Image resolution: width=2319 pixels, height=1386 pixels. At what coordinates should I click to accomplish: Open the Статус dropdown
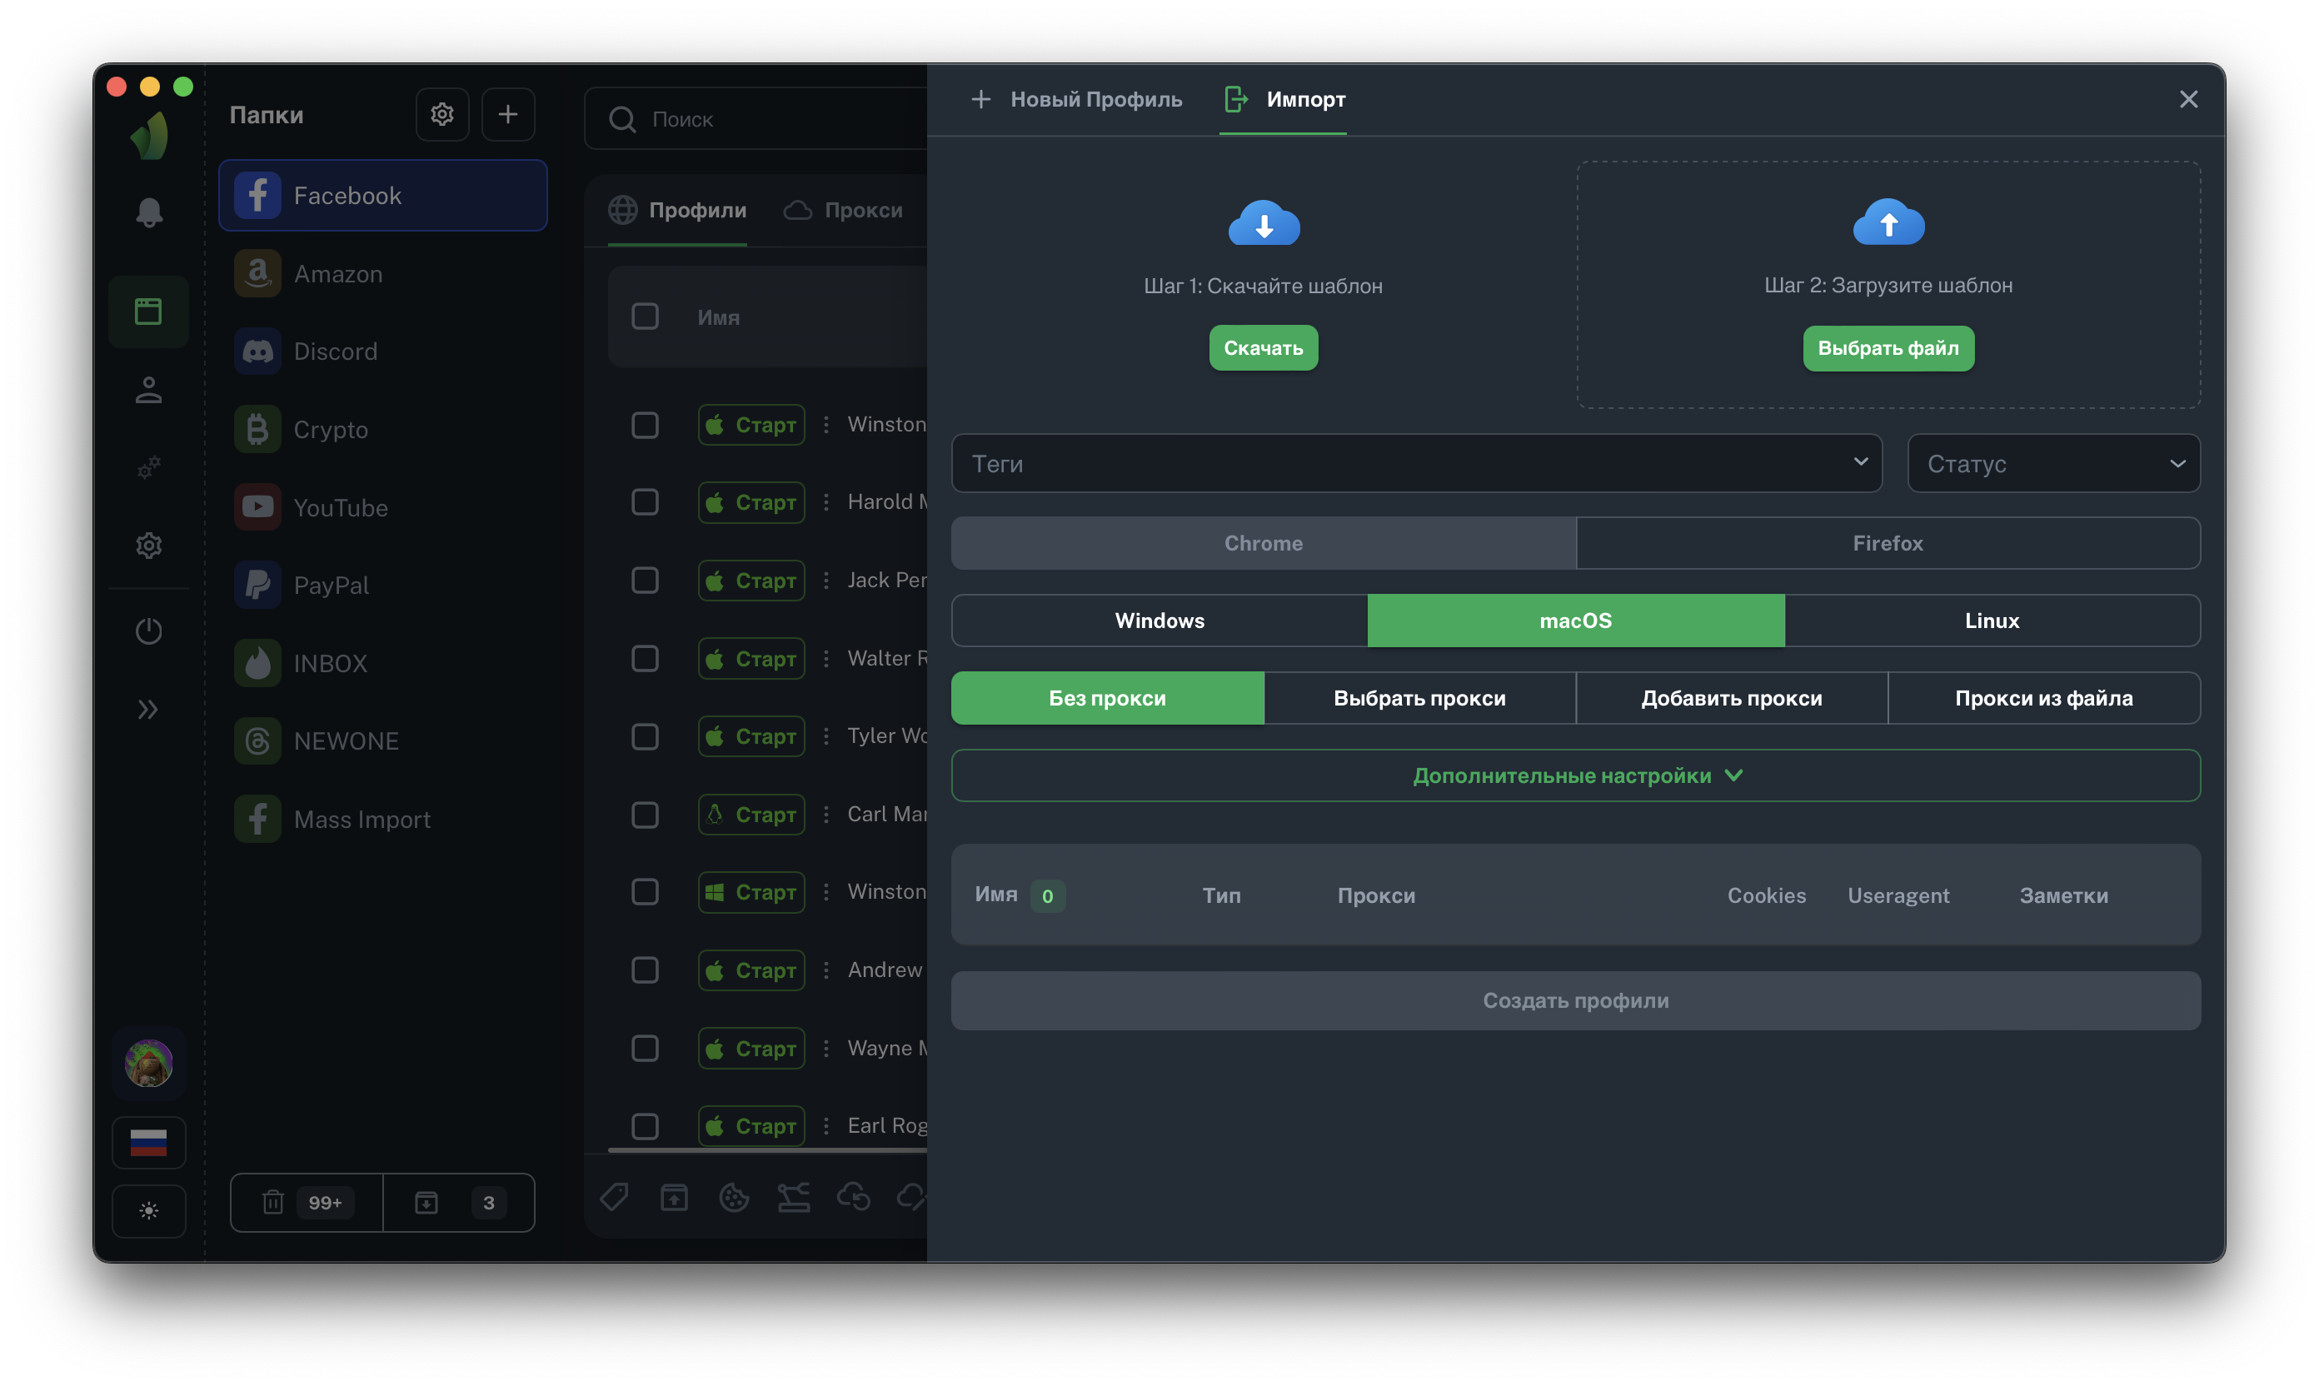pyautogui.click(x=2052, y=463)
